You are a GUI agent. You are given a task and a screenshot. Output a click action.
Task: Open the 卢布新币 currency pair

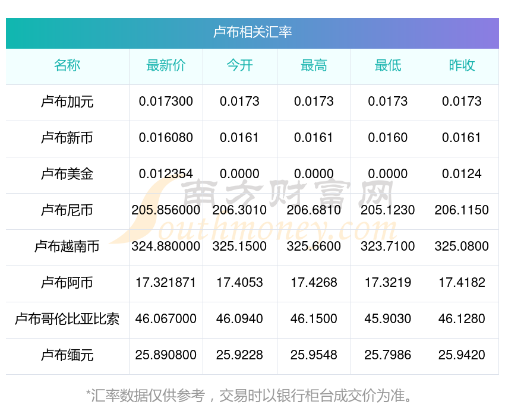[67, 138]
